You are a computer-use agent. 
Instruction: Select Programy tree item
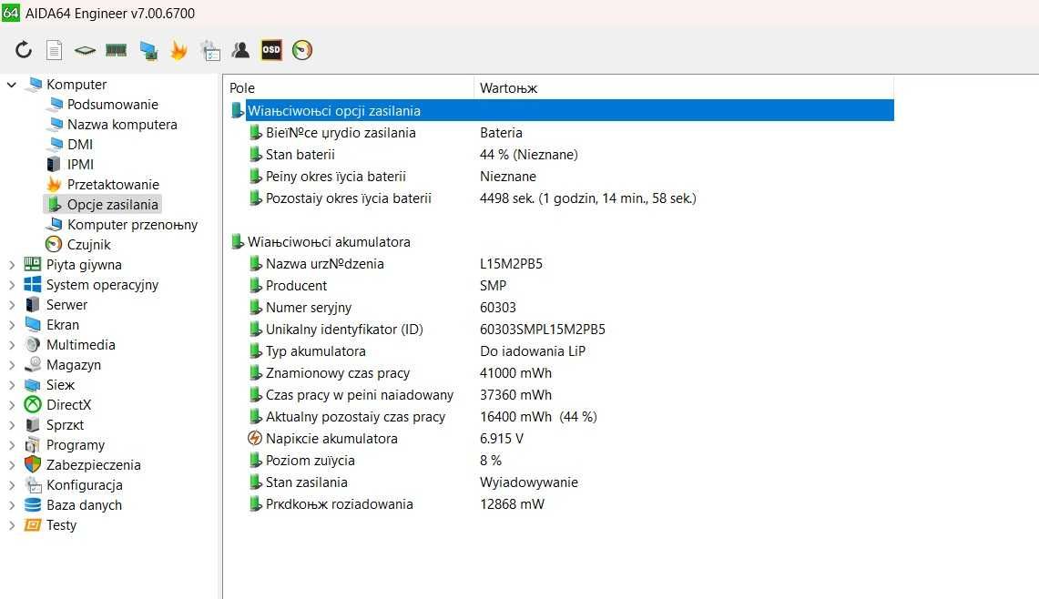[x=75, y=445]
